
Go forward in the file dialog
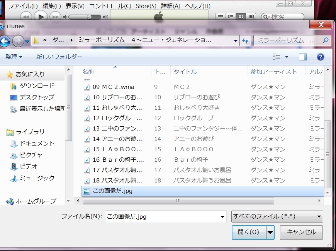click(18, 41)
